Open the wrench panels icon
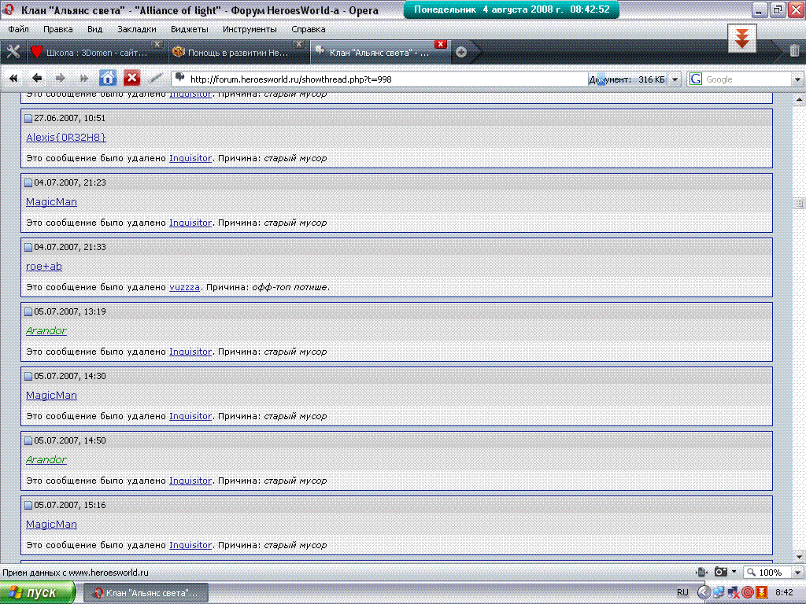806x604 pixels. [13, 51]
